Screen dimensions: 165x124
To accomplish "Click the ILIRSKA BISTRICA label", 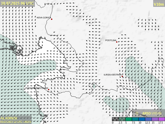I will (x=113, y=75).
